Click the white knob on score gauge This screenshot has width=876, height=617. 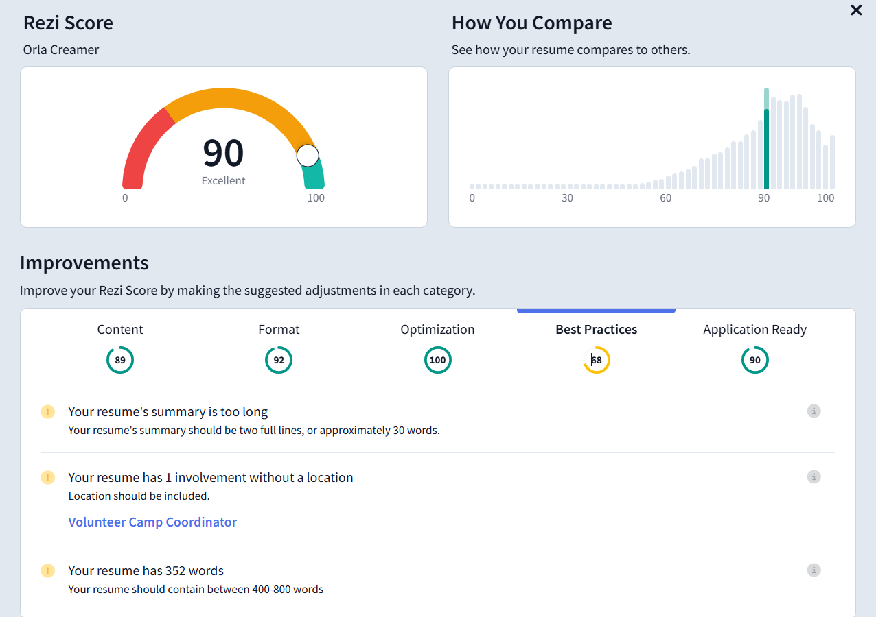click(308, 156)
